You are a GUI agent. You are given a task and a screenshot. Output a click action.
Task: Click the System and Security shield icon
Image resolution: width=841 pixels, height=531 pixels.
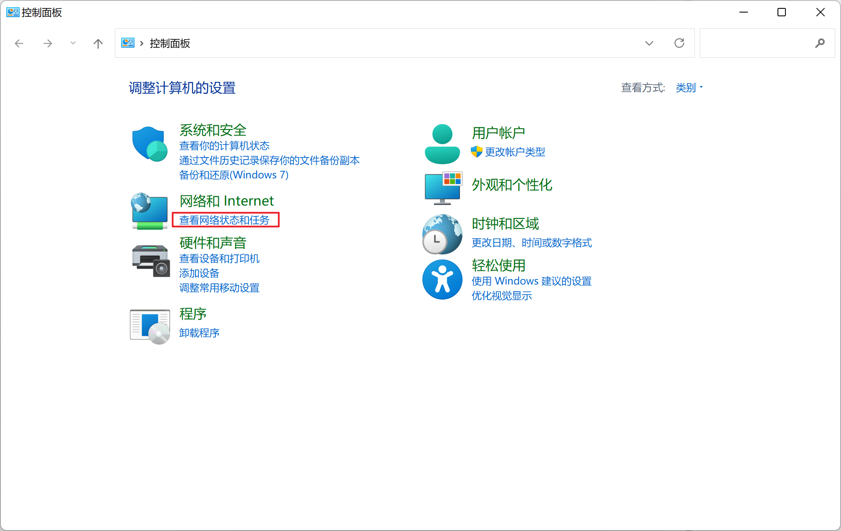point(150,144)
